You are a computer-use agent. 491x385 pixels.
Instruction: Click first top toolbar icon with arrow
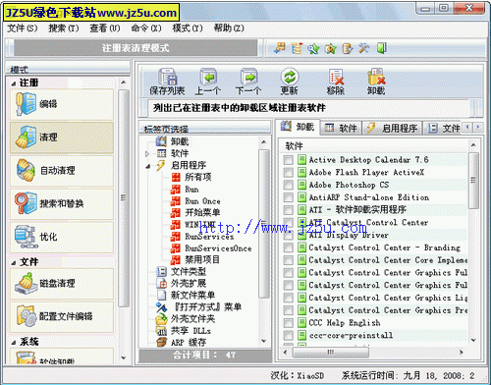click(280, 48)
